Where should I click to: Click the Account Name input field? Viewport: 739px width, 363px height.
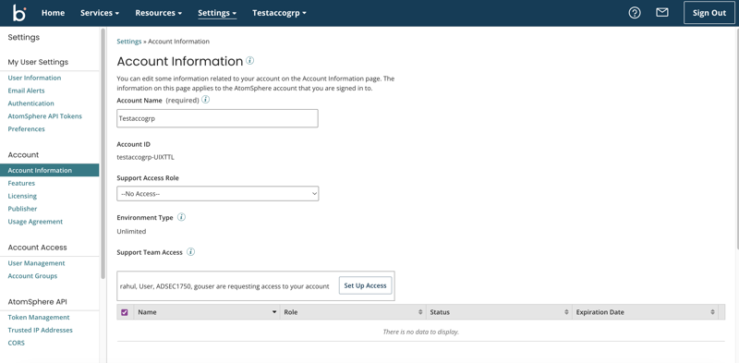coord(217,118)
